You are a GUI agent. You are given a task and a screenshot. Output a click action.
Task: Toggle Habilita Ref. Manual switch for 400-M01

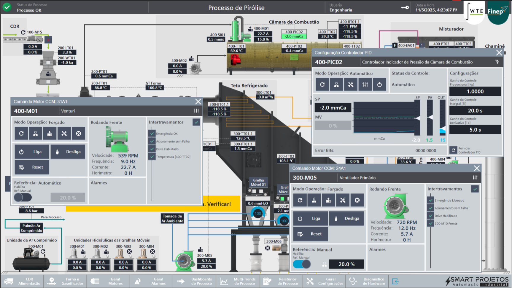click(23, 197)
